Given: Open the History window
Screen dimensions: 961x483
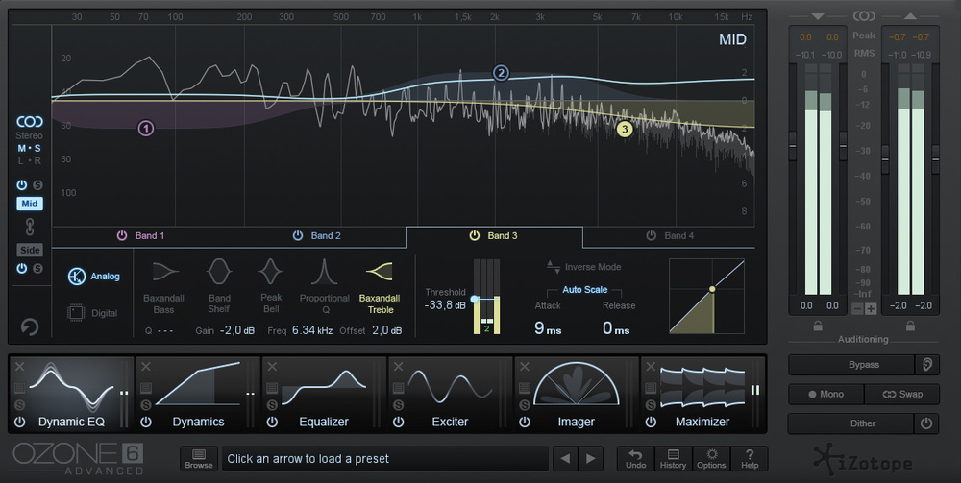Looking at the screenshot, I should tap(673, 458).
